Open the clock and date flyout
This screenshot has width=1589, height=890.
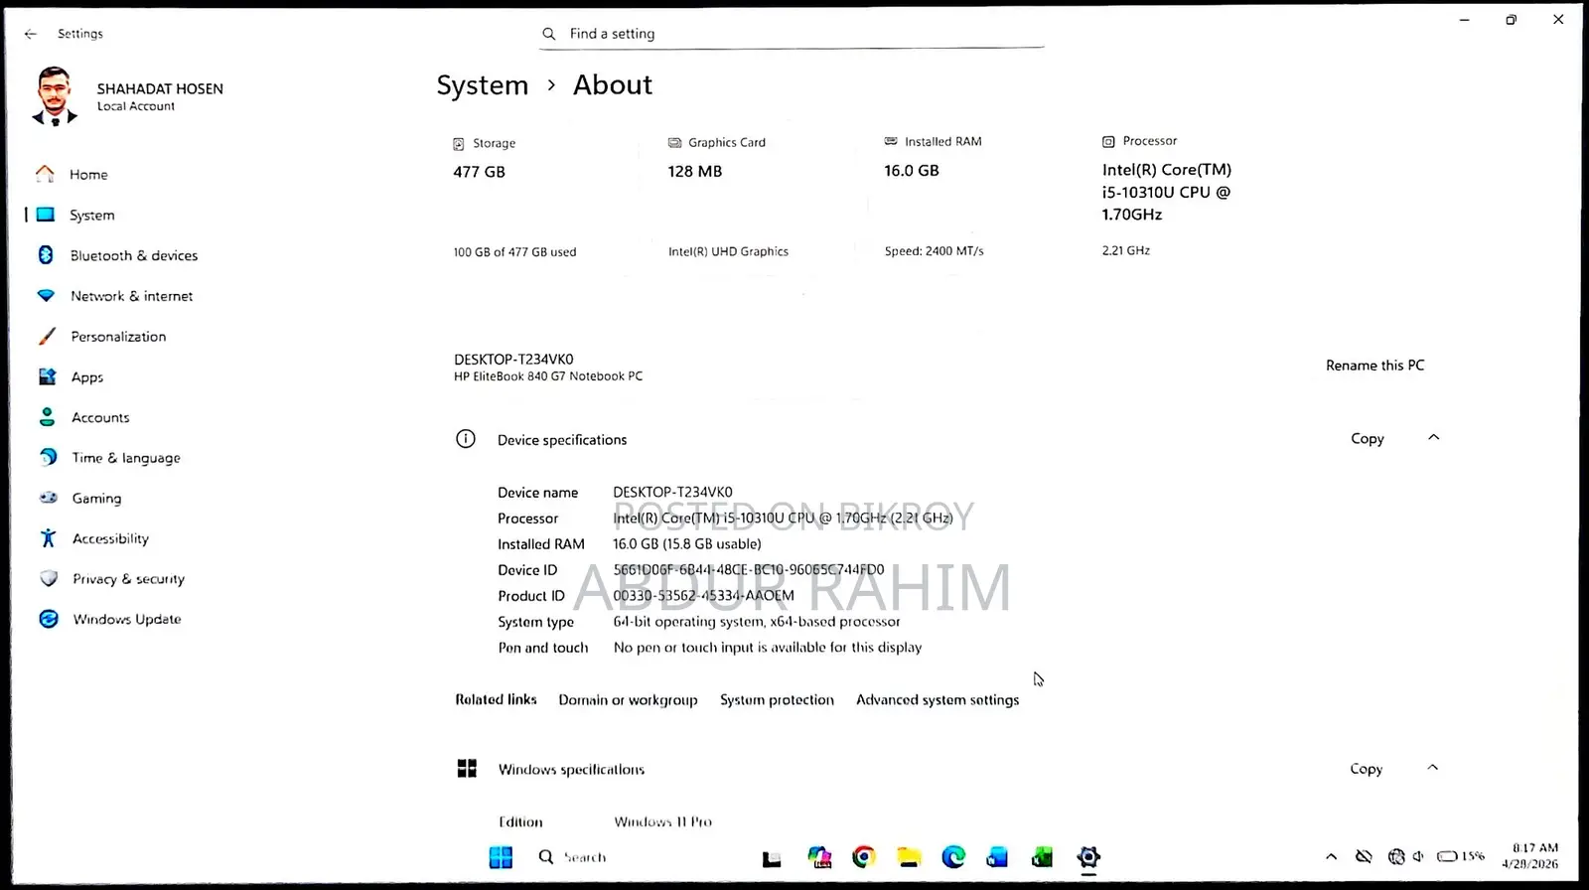pos(1530,856)
